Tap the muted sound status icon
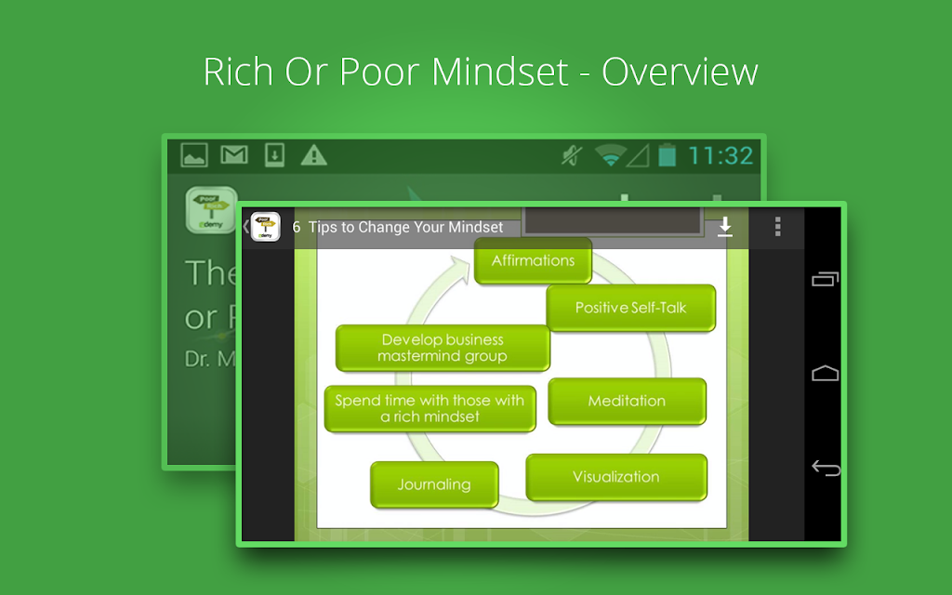This screenshot has height=595, width=952. coord(572,155)
